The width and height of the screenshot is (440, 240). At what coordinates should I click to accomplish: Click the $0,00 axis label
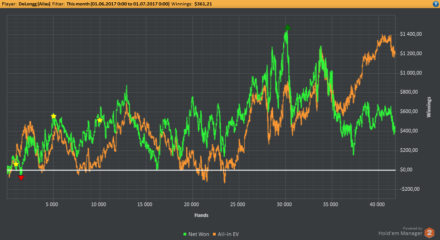tap(406, 169)
